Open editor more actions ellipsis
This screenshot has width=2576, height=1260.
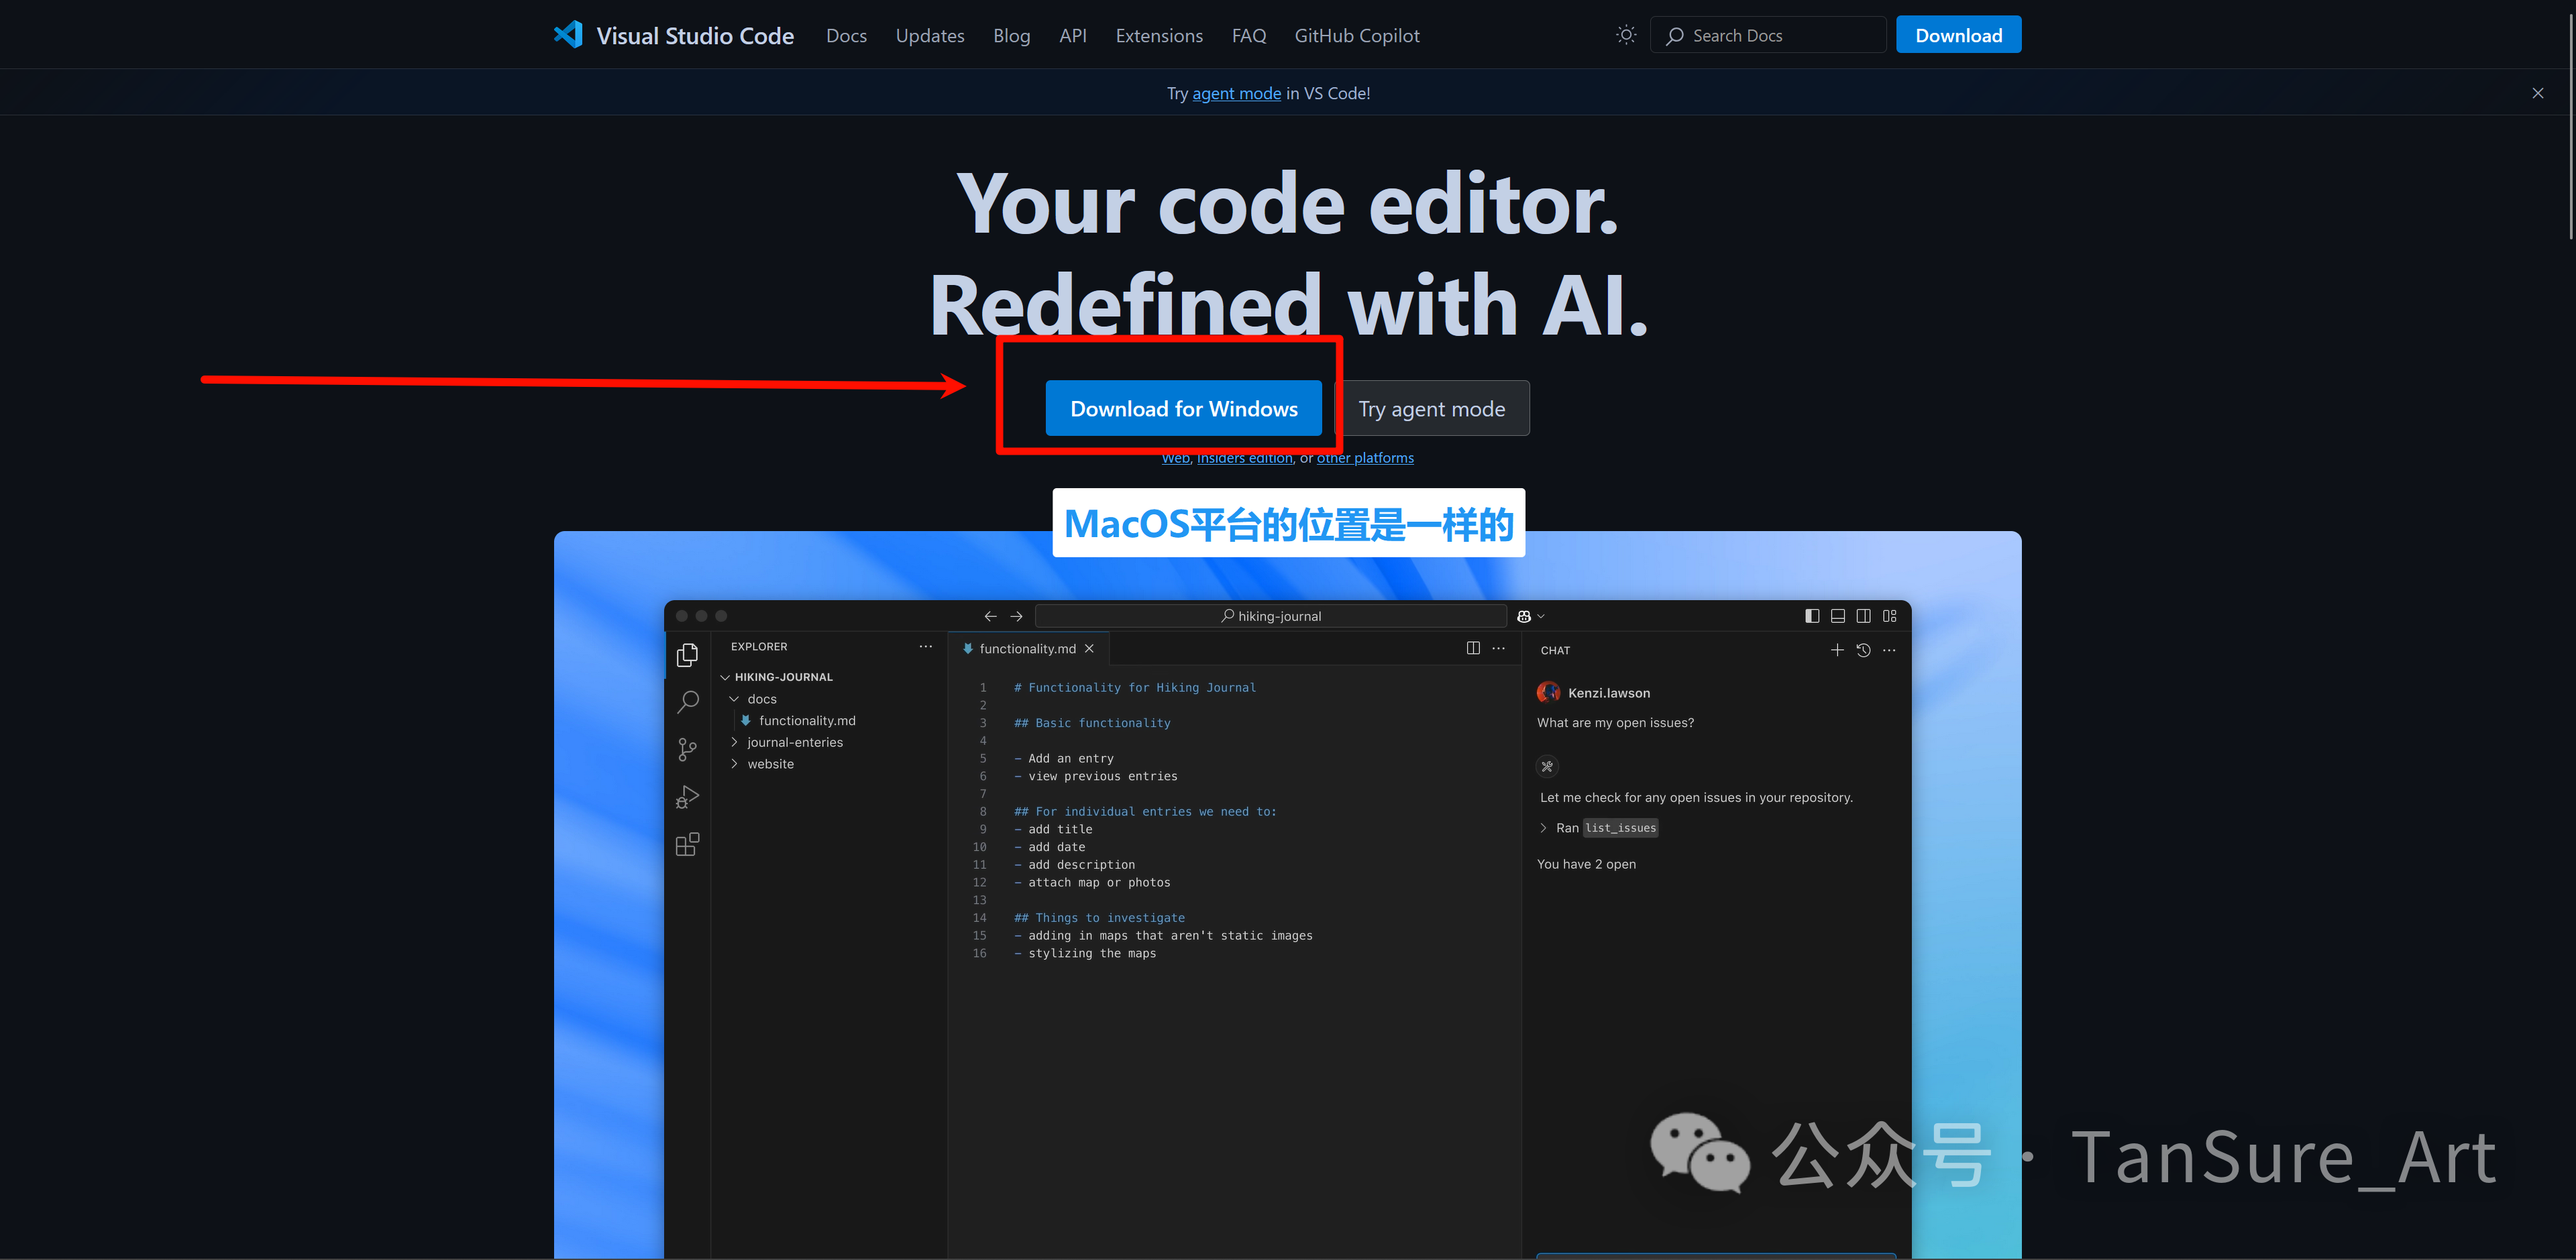click(x=1498, y=648)
